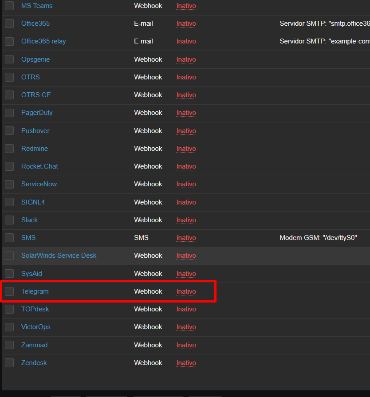Toggle Inativo status in the PagerDuty row
370x397 pixels.
pos(186,113)
